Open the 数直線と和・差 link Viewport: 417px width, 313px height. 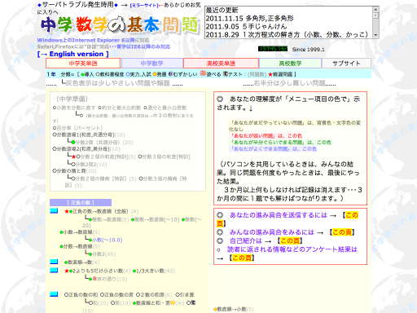point(153,302)
